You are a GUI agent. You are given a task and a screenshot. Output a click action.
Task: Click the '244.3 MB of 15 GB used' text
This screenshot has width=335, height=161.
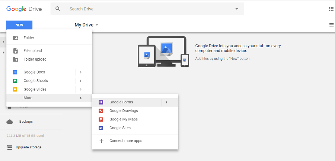coord(25,136)
